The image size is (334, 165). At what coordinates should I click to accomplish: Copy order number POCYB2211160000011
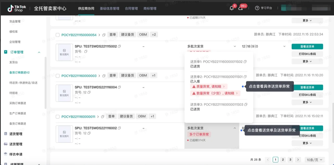(x=103, y=117)
